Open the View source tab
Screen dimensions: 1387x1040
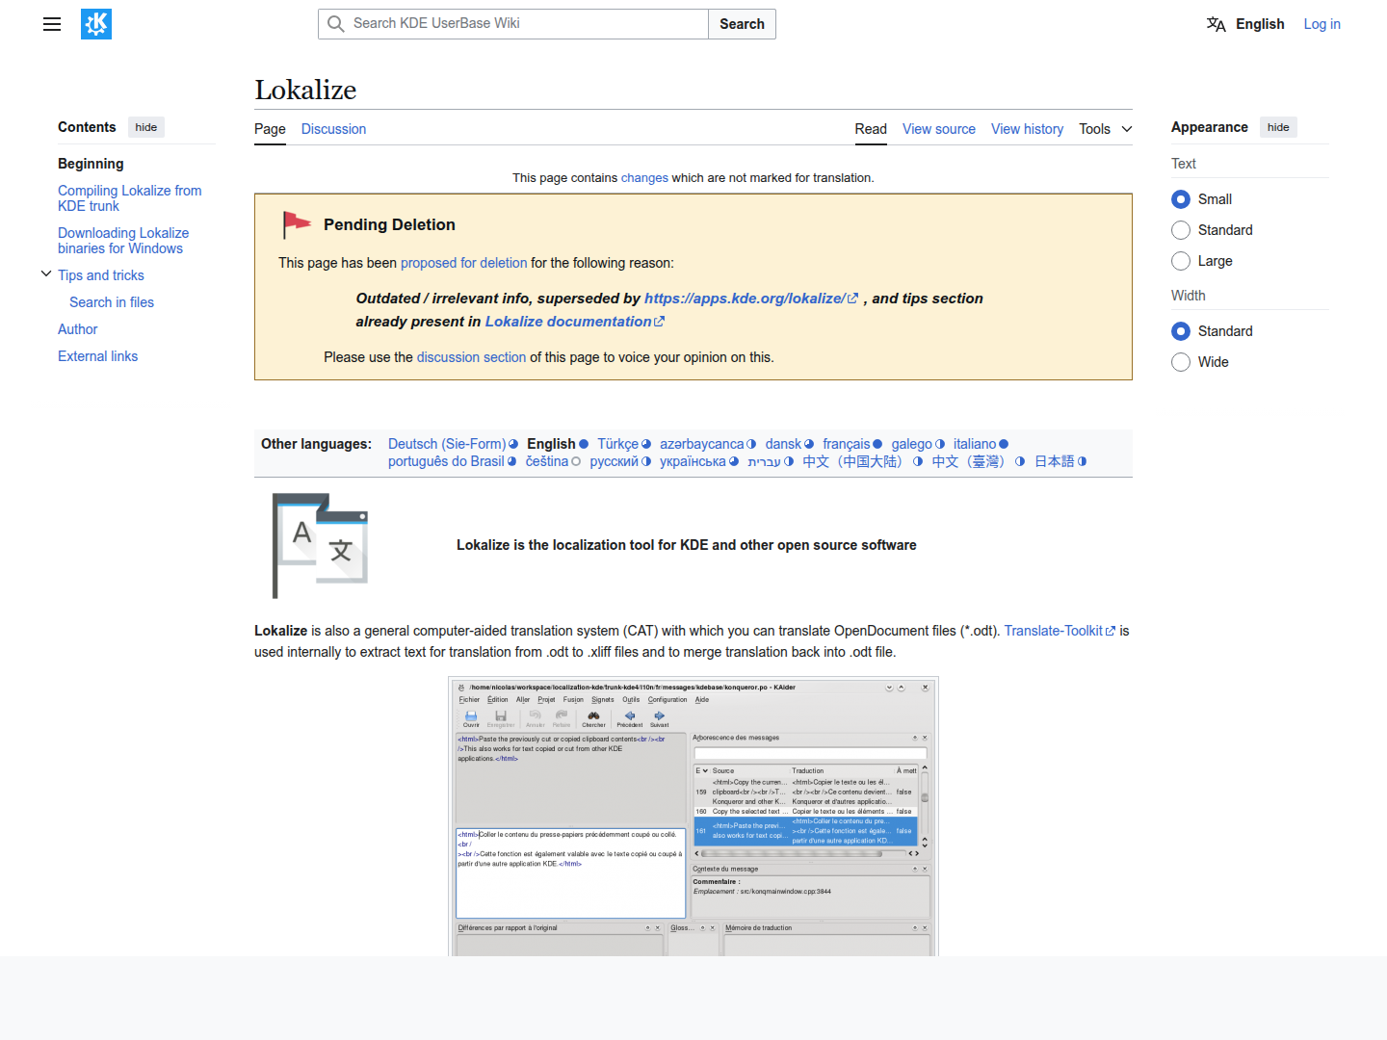tap(939, 129)
